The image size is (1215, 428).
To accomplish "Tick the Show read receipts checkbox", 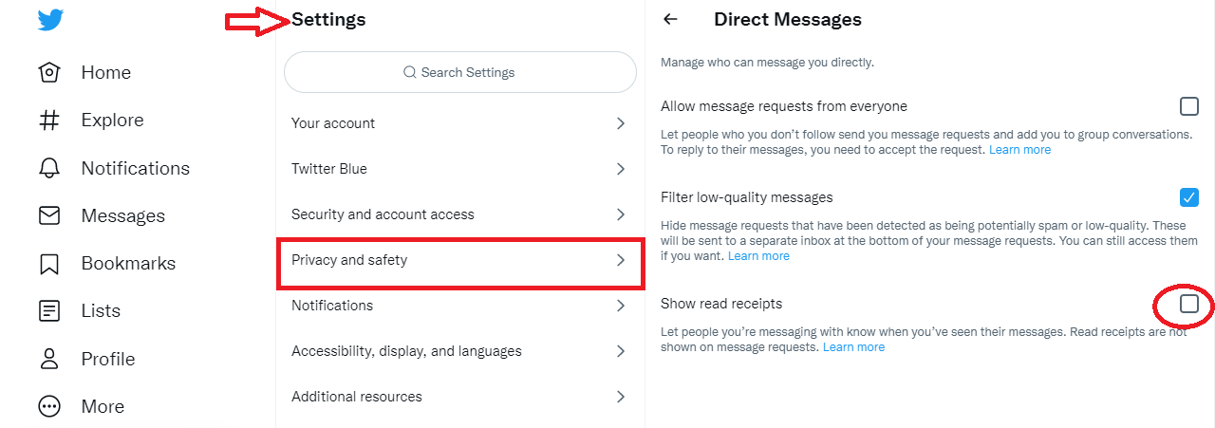I will (1188, 304).
